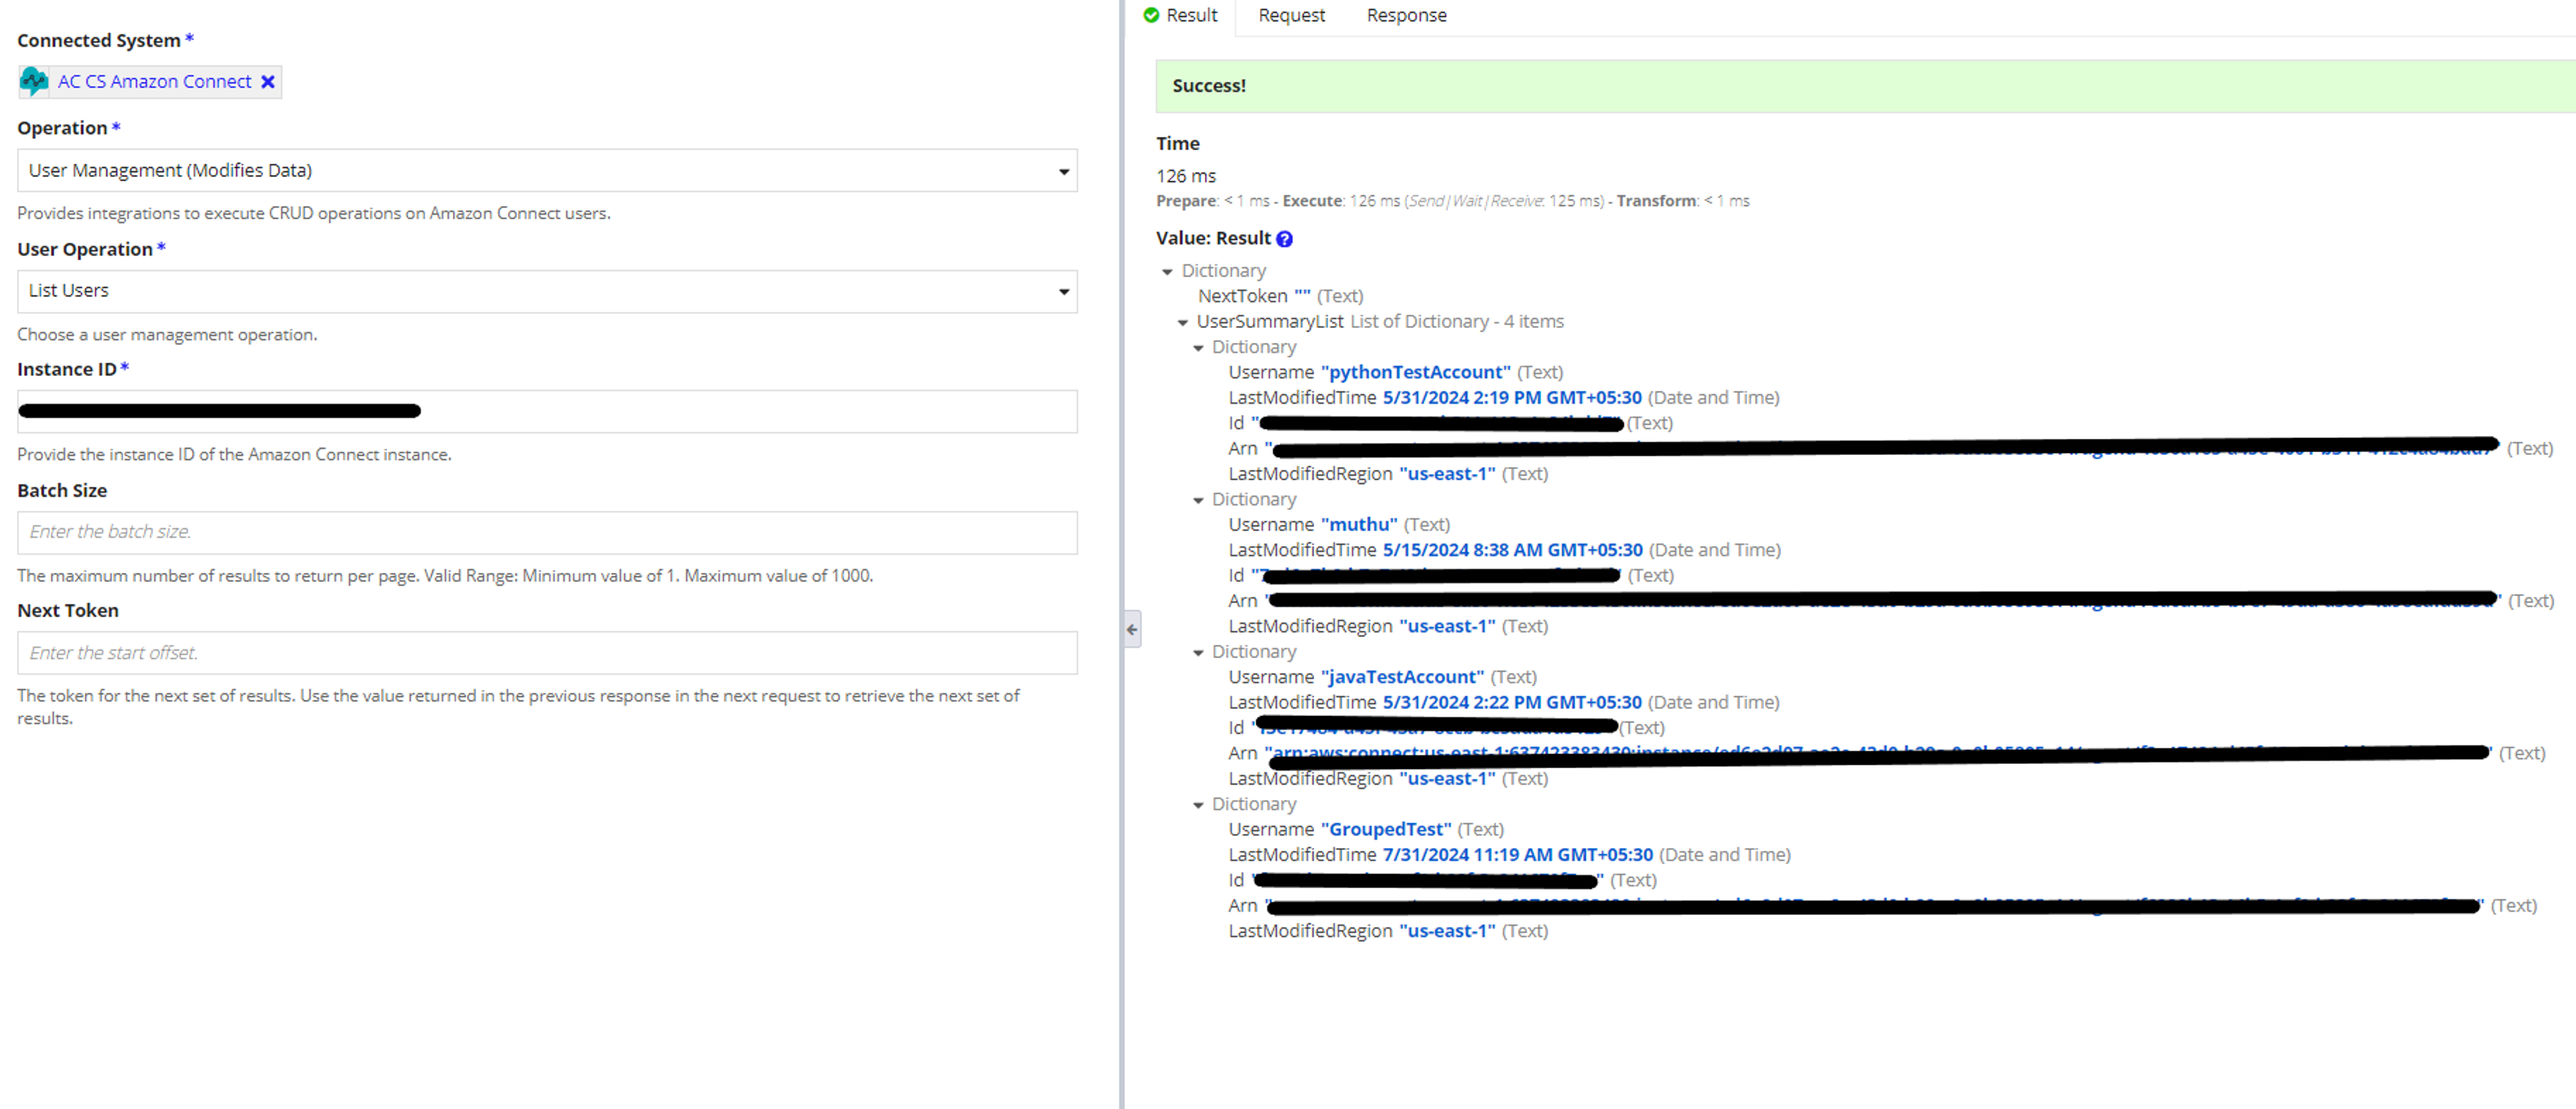Select the "pythonTestAccount" username value
The width and height of the screenshot is (2576, 1109).
point(1415,372)
